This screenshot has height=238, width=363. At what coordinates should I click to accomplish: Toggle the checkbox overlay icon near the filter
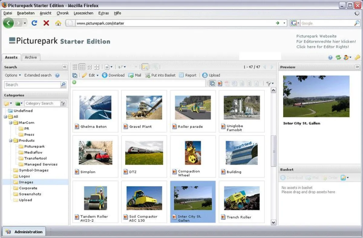click(213, 83)
